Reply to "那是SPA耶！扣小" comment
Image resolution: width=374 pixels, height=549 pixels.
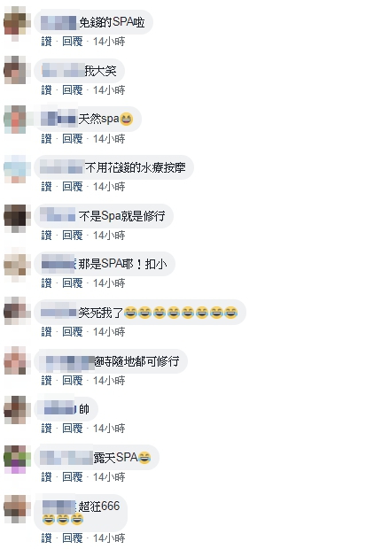pyautogui.click(x=73, y=282)
